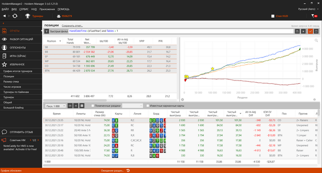Viewport: 322px width, 173px height.
Task: Save the current filter with the disk icon
Action: click(x=297, y=31)
